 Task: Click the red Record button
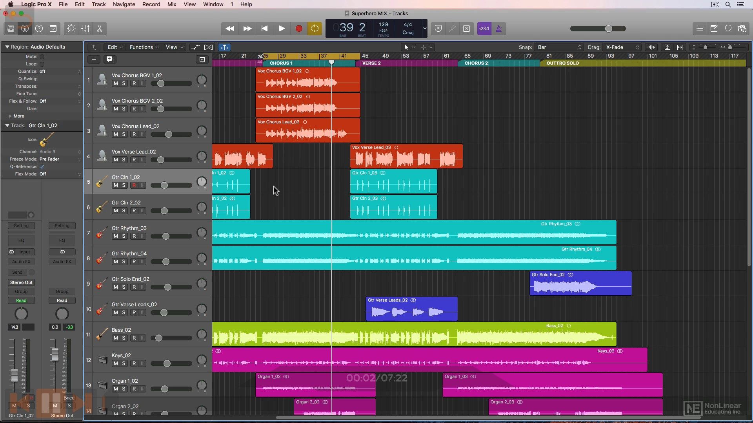tap(299, 29)
